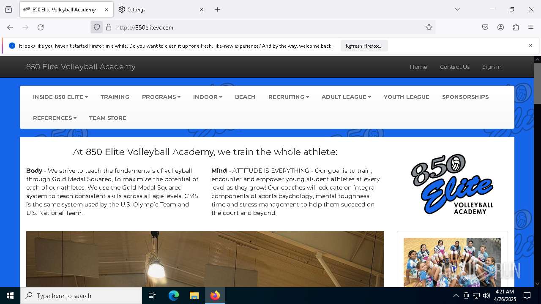Screen dimensions: 541x304
Task: Go to Home link in header
Action: [418, 67]
